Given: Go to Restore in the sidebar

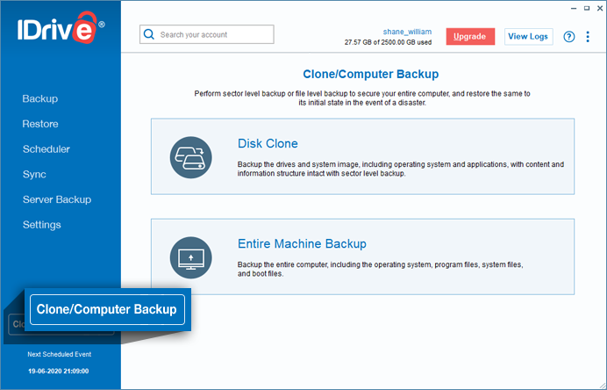Looking at the screenshot, I should (x=40, y=124).
